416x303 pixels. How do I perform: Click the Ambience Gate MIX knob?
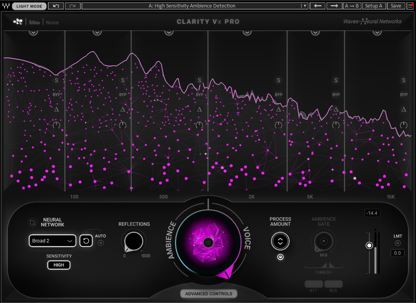point(324,241)
